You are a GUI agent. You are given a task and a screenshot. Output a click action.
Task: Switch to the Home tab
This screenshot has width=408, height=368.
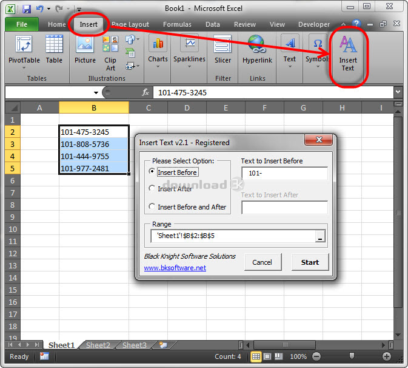pos(57,24)
